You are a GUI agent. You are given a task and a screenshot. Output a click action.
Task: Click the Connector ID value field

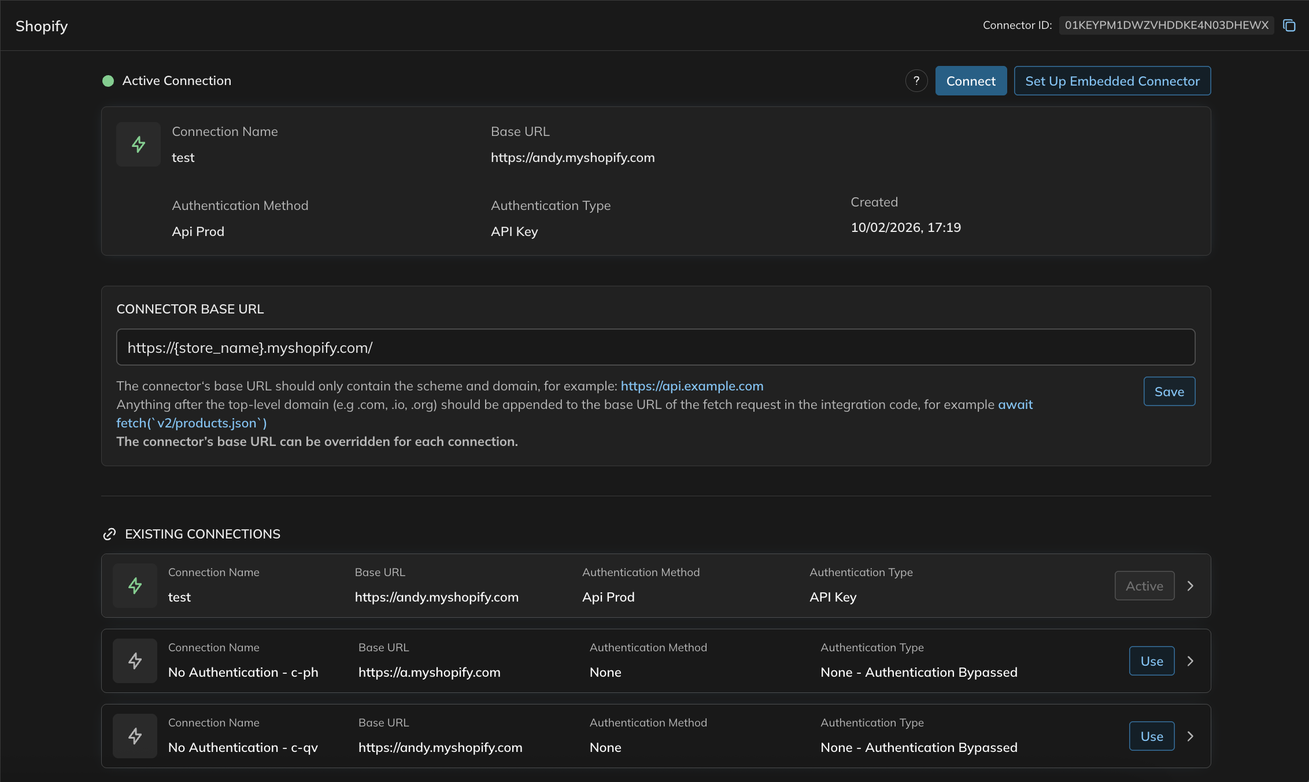pyautogui.click(x=1166, y=25)
